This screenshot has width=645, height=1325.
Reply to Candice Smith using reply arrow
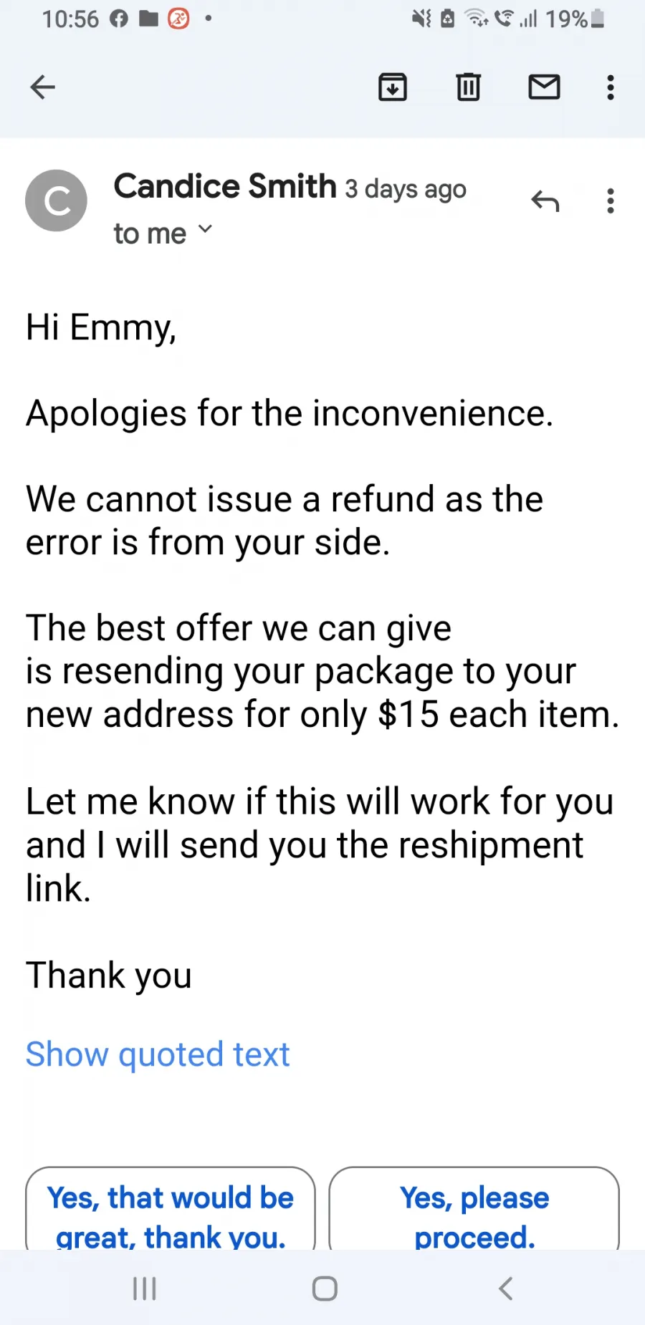point(545,201)
